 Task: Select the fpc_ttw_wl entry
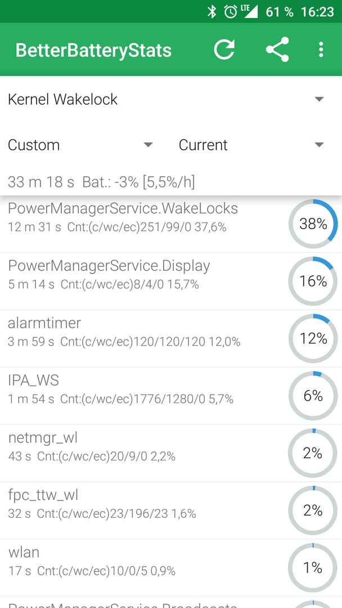[171, 511]
